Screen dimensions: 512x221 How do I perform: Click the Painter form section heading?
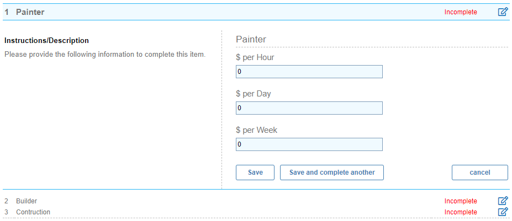(x=251, y=39)
